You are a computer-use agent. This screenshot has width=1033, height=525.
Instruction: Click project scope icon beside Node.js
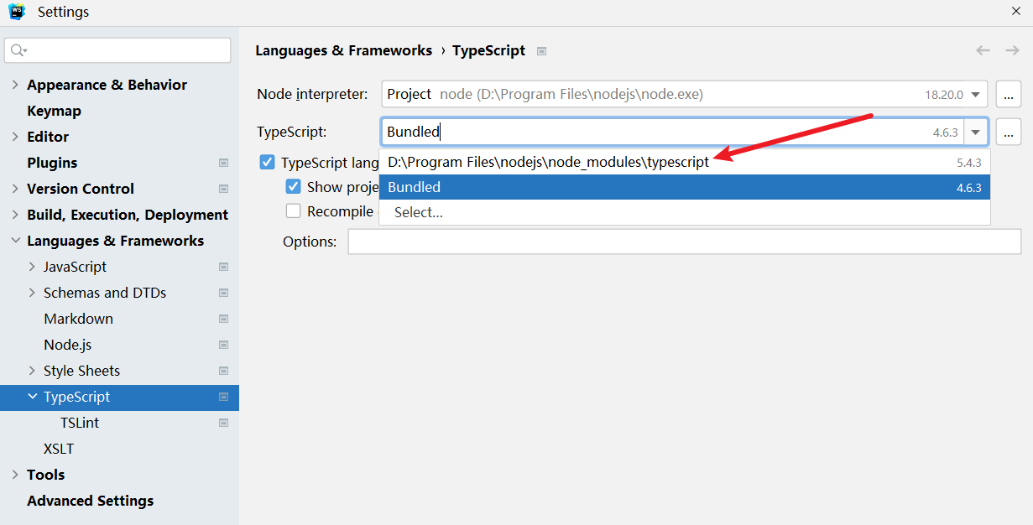pyautogui.click(x=223, y=345)
